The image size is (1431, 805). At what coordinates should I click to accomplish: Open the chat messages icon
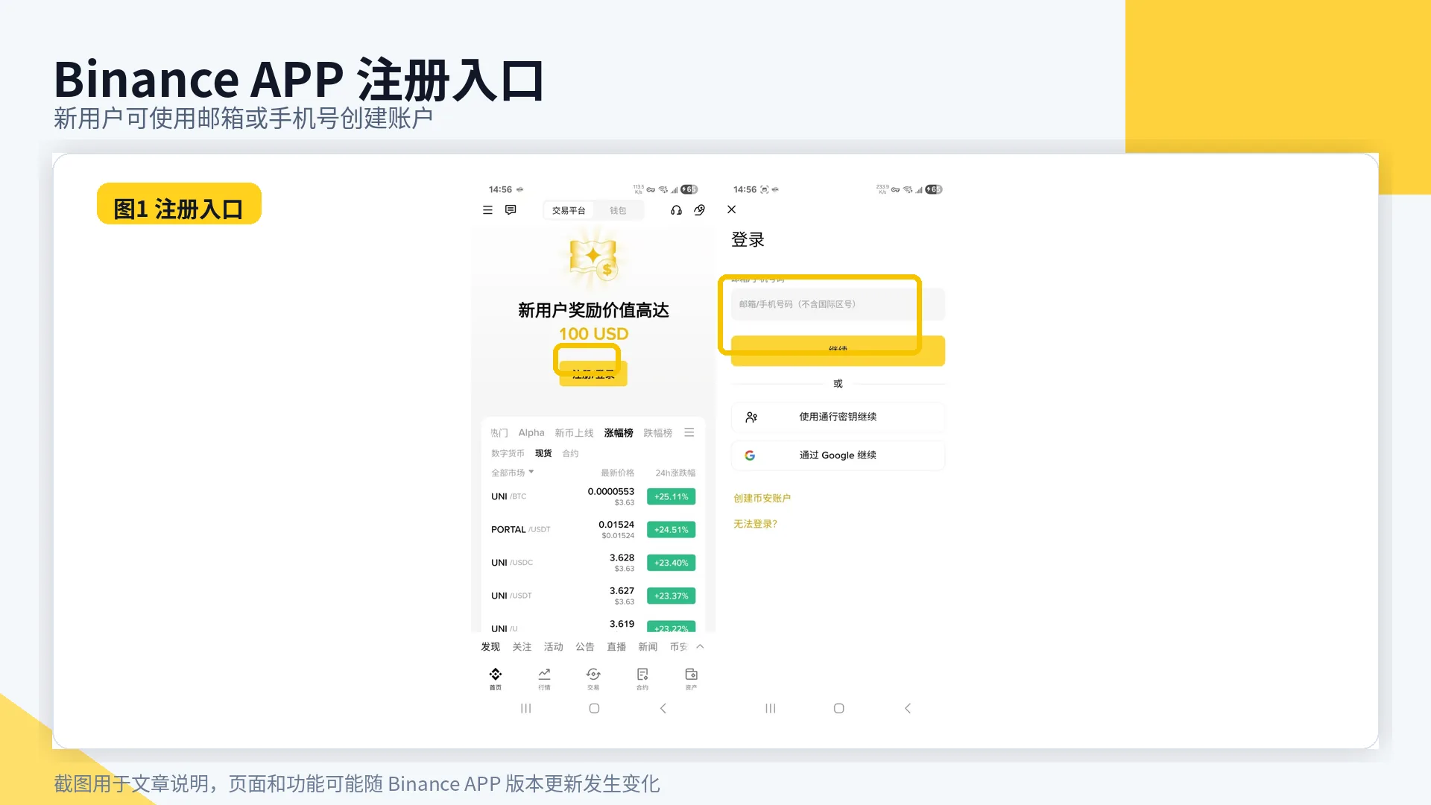pos(511,210)
